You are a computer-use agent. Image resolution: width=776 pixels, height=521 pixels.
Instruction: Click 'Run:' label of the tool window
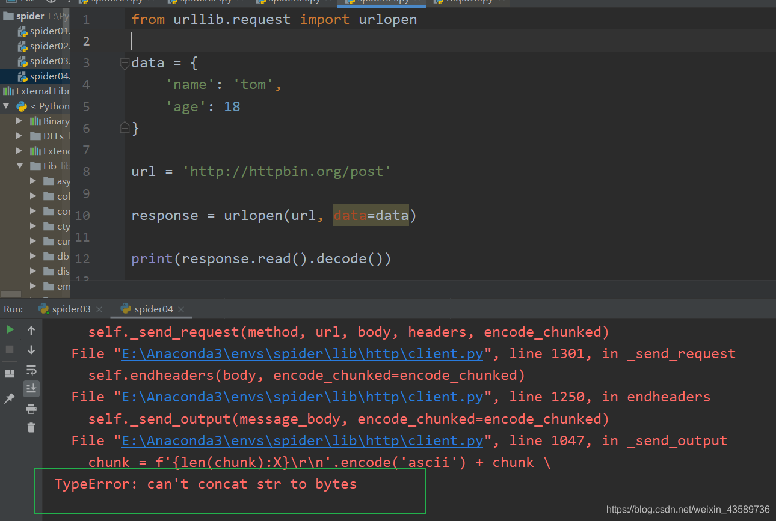[x=13, y=309]
